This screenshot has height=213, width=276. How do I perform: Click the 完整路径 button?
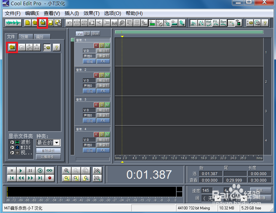[x=48, y=157]
